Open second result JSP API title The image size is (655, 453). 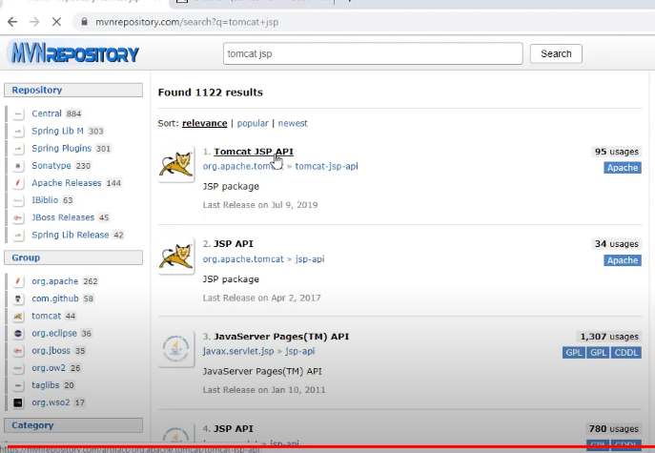[233, 243]
